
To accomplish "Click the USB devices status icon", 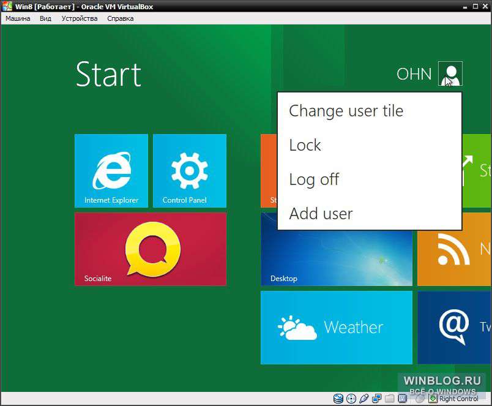I will (x=363, y=399).
